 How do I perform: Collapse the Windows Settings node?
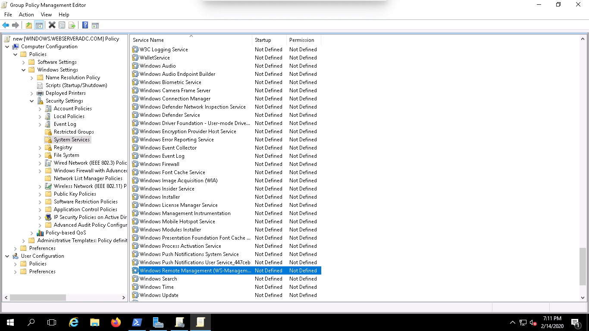(x=24, y=70)
